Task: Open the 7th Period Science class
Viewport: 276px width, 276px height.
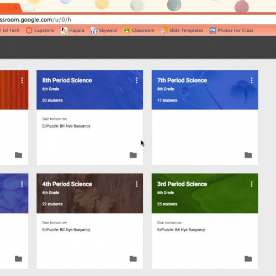Action: (182, 80)
